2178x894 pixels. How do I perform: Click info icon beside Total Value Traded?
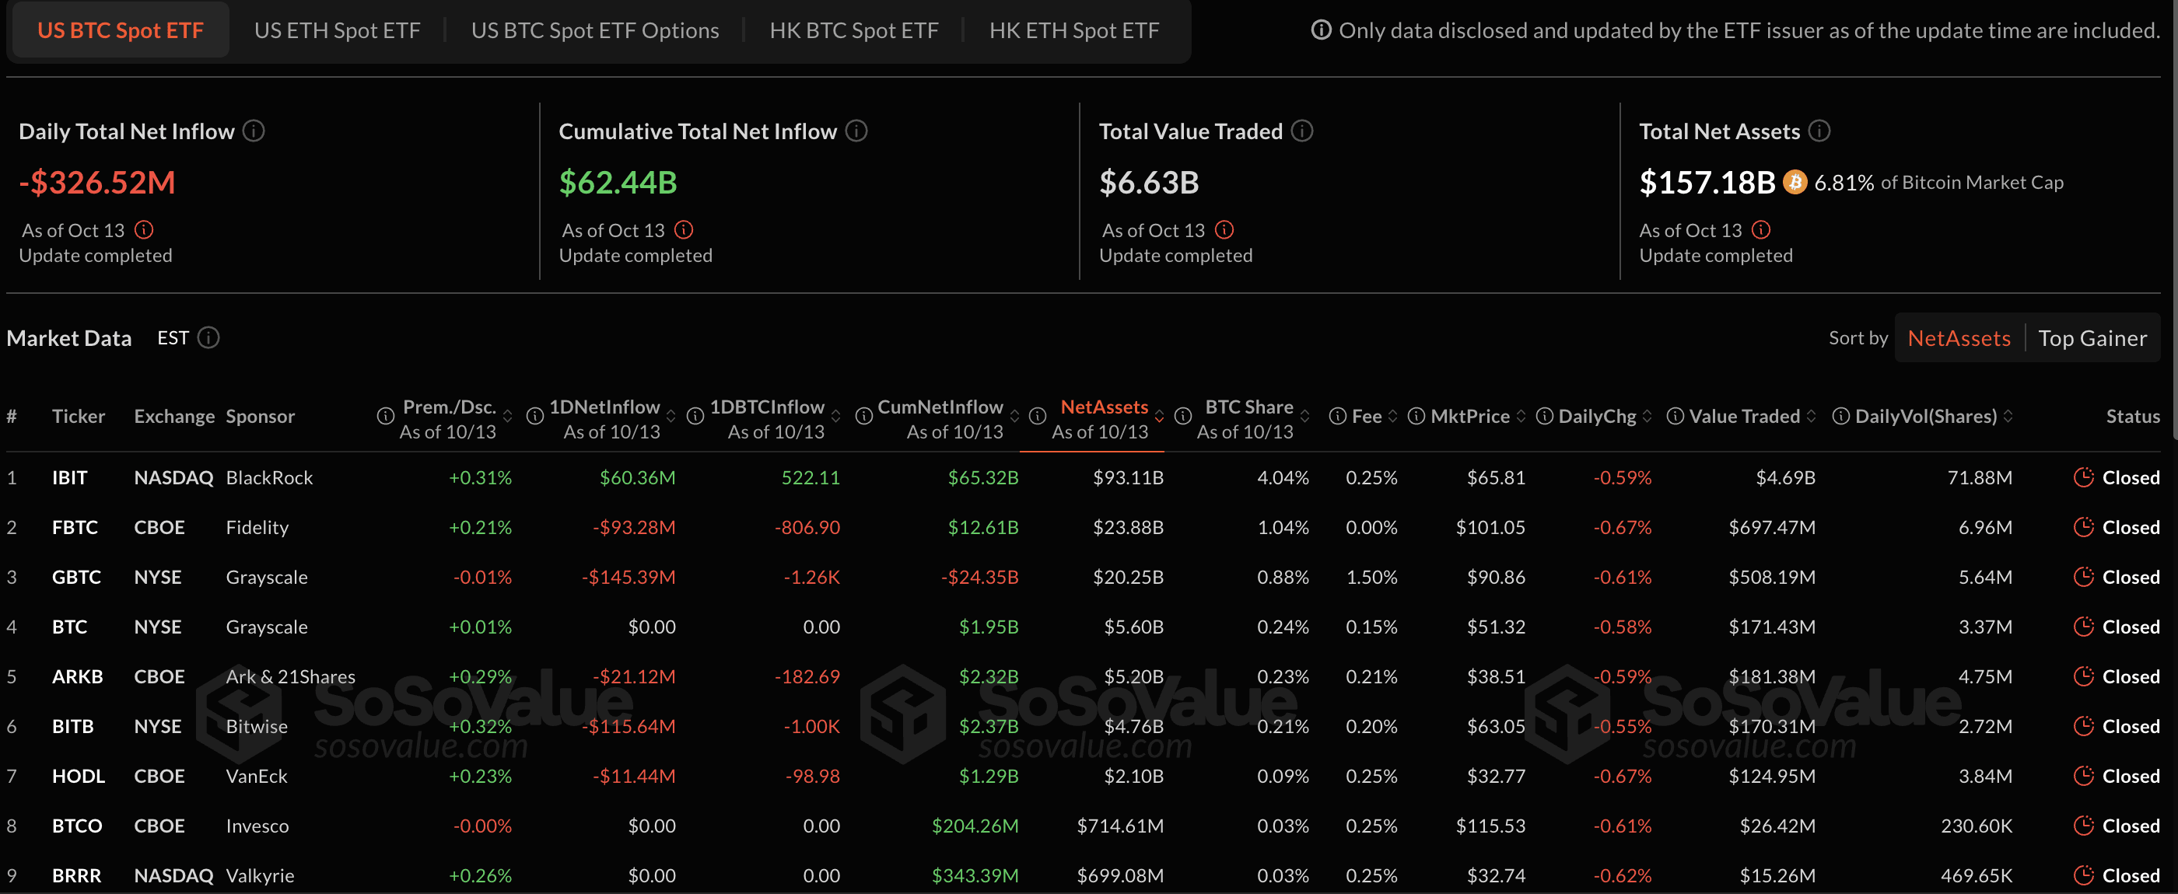[1302, 131]
